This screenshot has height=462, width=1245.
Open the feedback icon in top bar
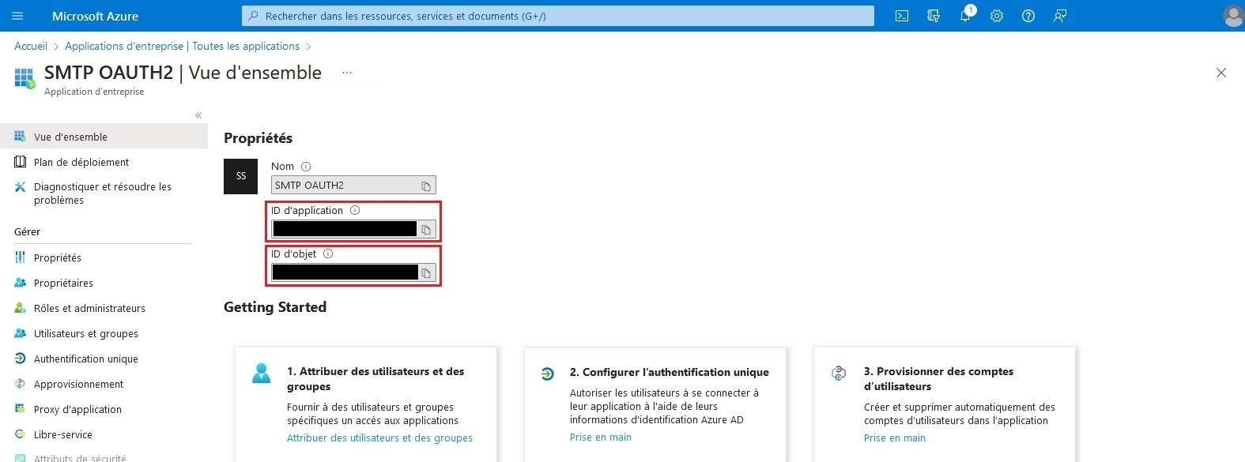coord(1060,16)
